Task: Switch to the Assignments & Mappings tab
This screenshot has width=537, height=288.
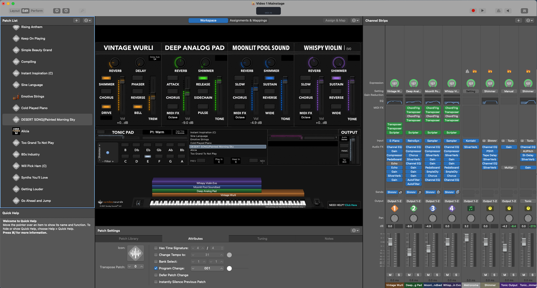Action: point(248,20)
